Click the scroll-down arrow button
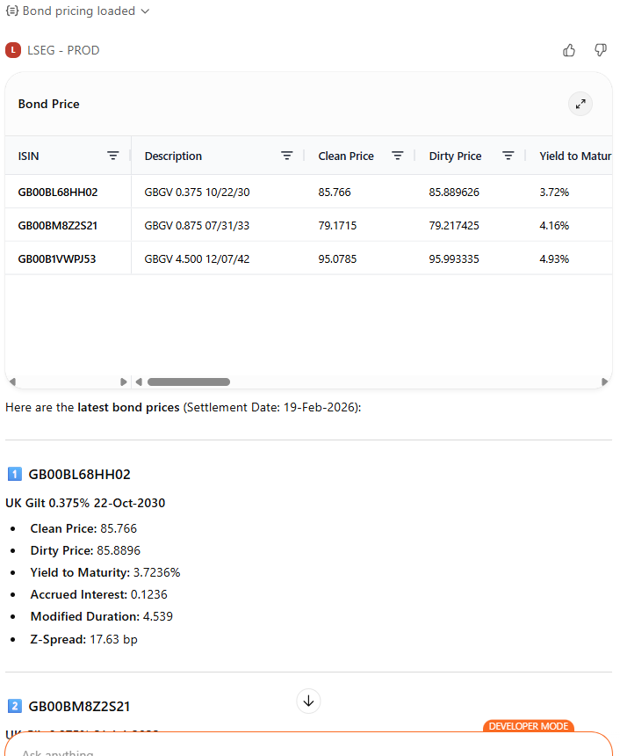The width and height of the screenshot is (620, 756). pyautogui.click(x=308, y=701)
